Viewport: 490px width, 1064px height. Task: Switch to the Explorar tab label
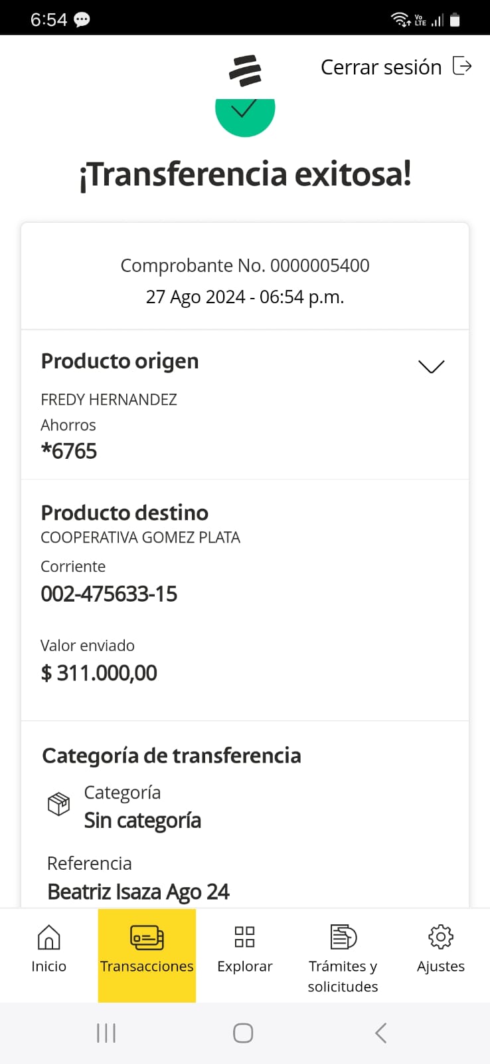click(x=245, y=966)
